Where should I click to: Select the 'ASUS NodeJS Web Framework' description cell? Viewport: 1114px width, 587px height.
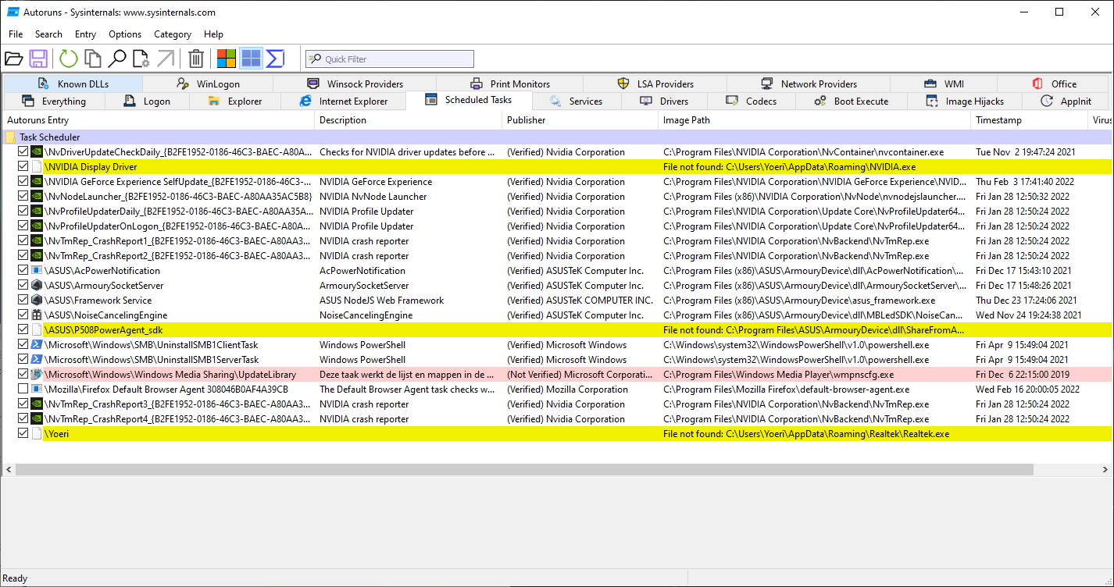coord(381,301)
